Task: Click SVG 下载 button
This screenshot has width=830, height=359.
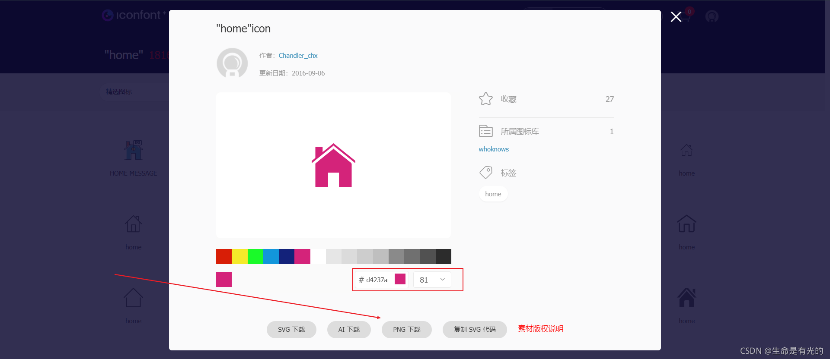Action: 291,329
